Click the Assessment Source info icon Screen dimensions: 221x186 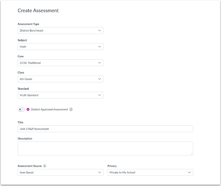[x=45, y=166]
